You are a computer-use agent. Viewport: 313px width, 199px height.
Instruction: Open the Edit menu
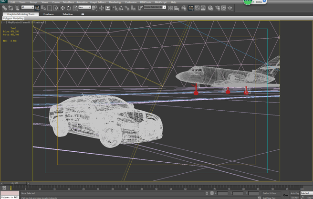click(x=12, y=2)
